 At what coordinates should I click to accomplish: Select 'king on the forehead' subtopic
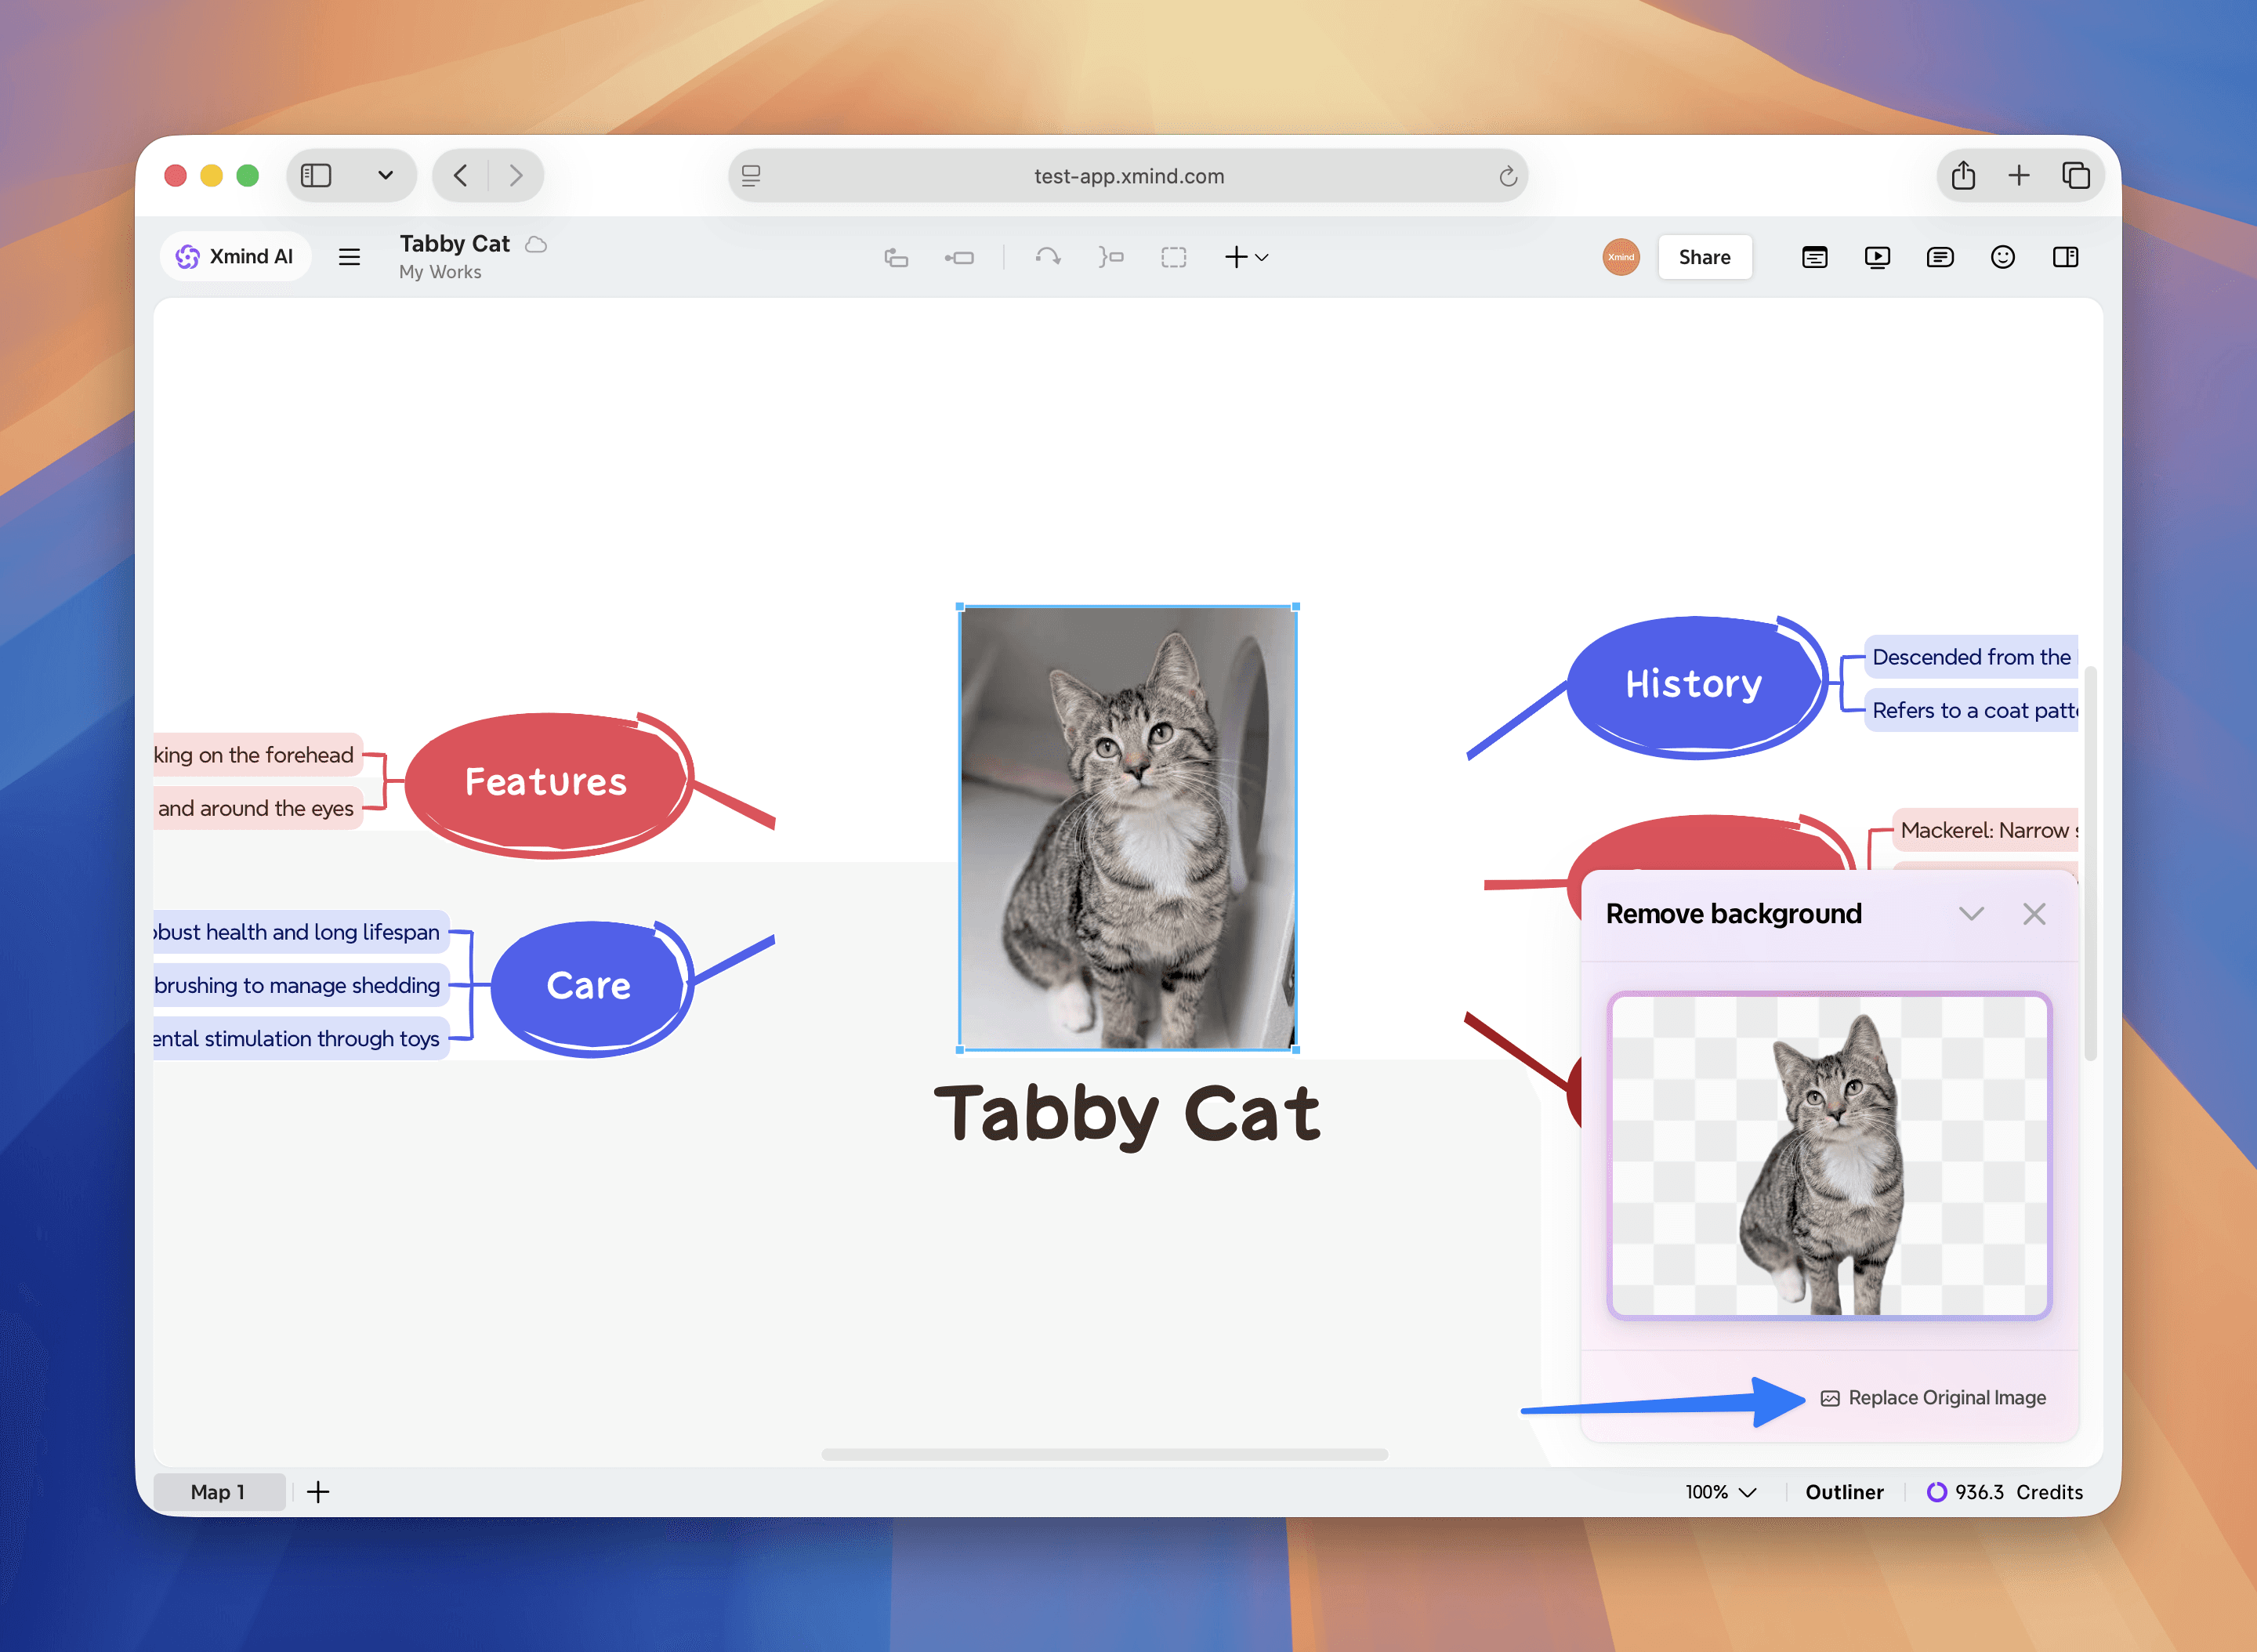point(256,755)
